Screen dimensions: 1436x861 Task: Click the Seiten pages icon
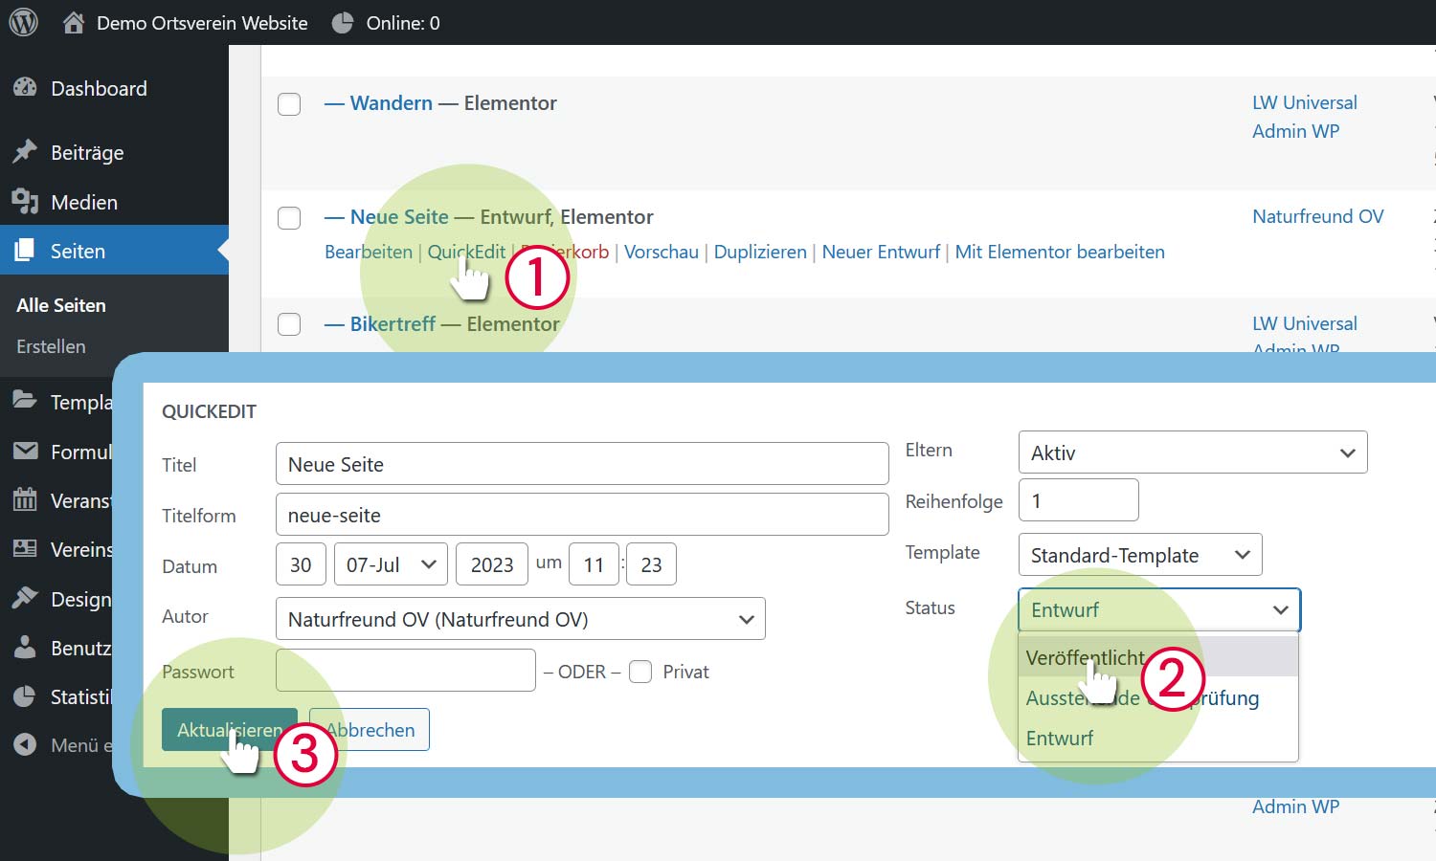point(25,251)
